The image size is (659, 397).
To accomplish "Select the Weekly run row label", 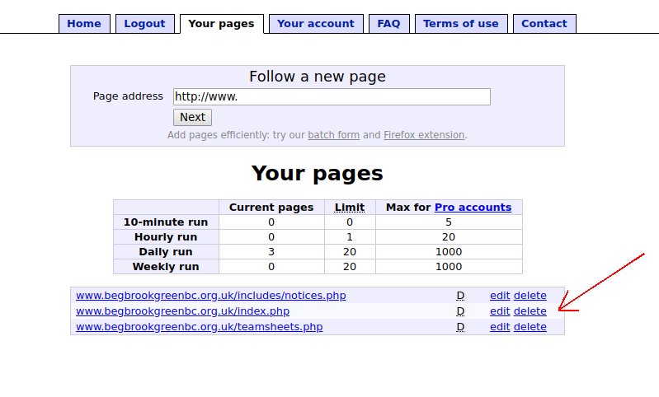I will coord(166,267).
